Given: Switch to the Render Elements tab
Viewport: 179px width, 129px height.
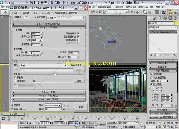Looking at the screenshot, I should pos(42,13).
